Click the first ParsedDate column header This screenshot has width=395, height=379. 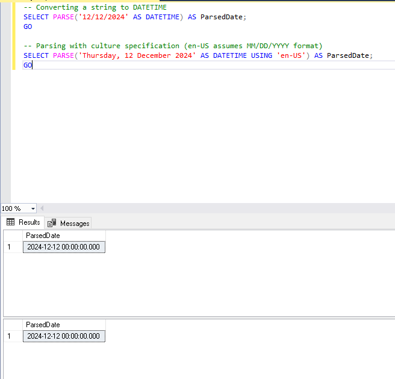click(64, 236)
